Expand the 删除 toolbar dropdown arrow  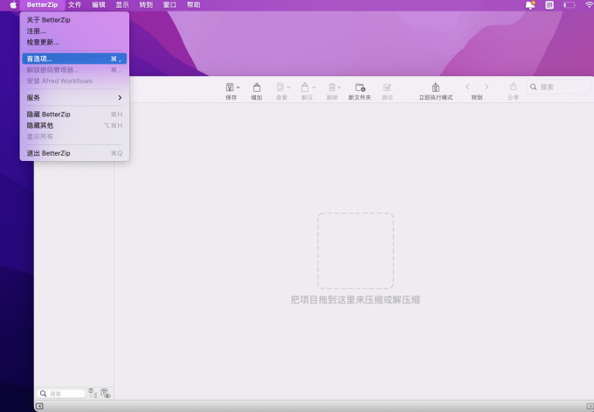pyautogui.click(x=339, y=87)
